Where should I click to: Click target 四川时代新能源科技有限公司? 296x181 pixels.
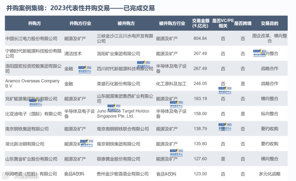point(125,69)
